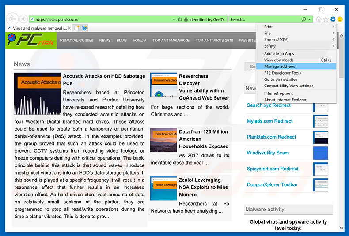Select the Virus and malware removal tab

(x=39, y=28)
